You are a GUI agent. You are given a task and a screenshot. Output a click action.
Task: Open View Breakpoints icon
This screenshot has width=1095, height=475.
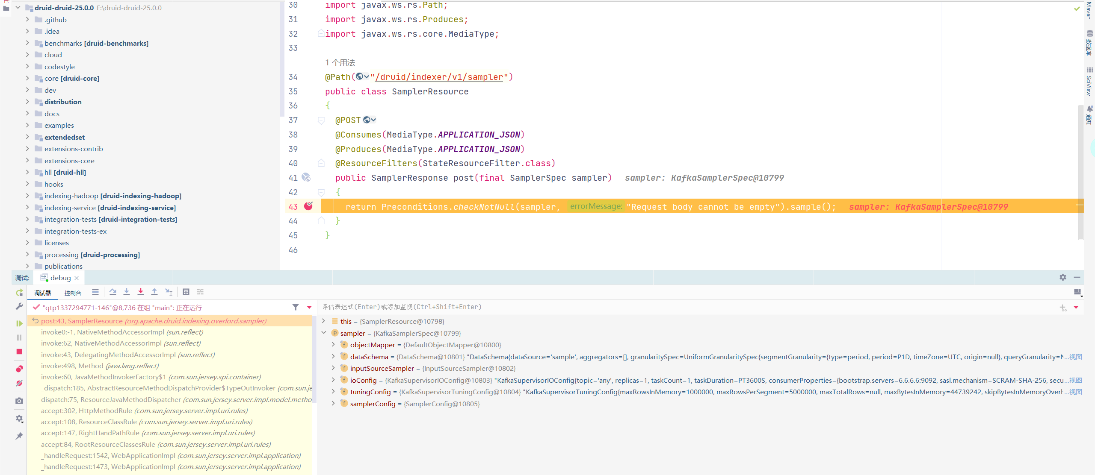[x=19, y=369]
